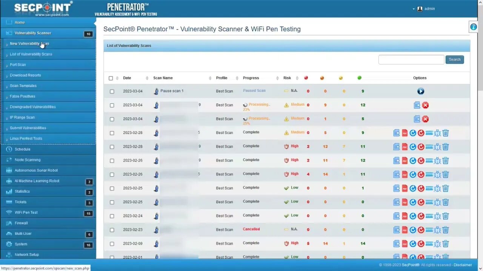The width and height of the screenshot is (483, 271).
Task: Open report icon for the 2023-02-24 scan
Action: pos(396,216)
